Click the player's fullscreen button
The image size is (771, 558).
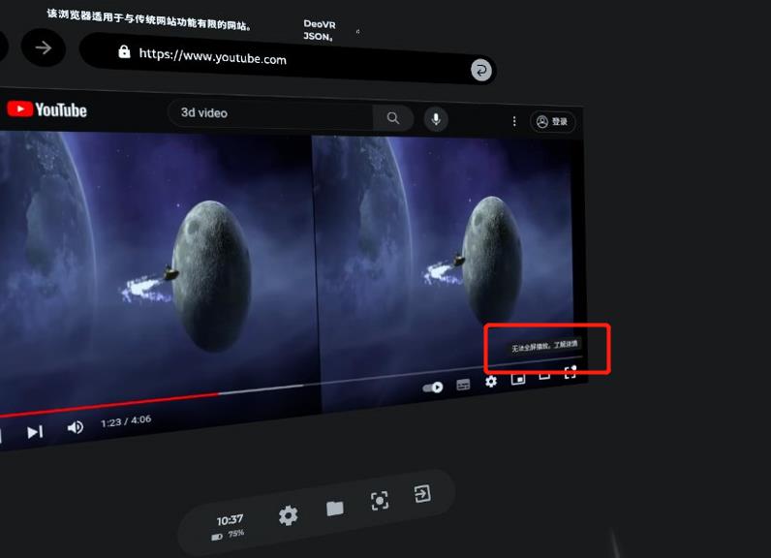(x=570, y=372)
